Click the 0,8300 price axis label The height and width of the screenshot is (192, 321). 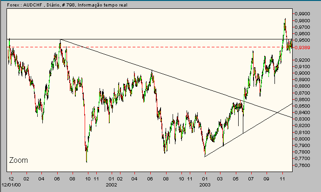pos(302,119)
